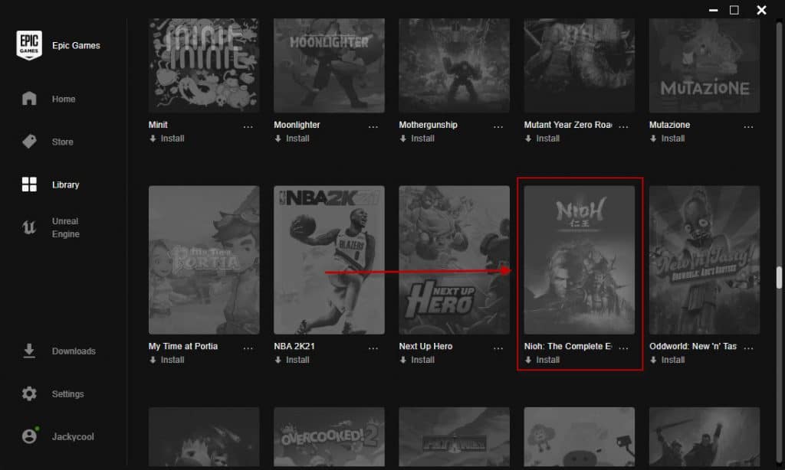
Task: Click the Overcooked! 2 cover art
Action: pos(330,436)
